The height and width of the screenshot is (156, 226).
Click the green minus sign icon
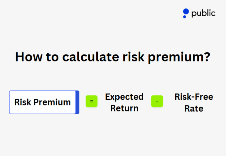coord(157,102)
